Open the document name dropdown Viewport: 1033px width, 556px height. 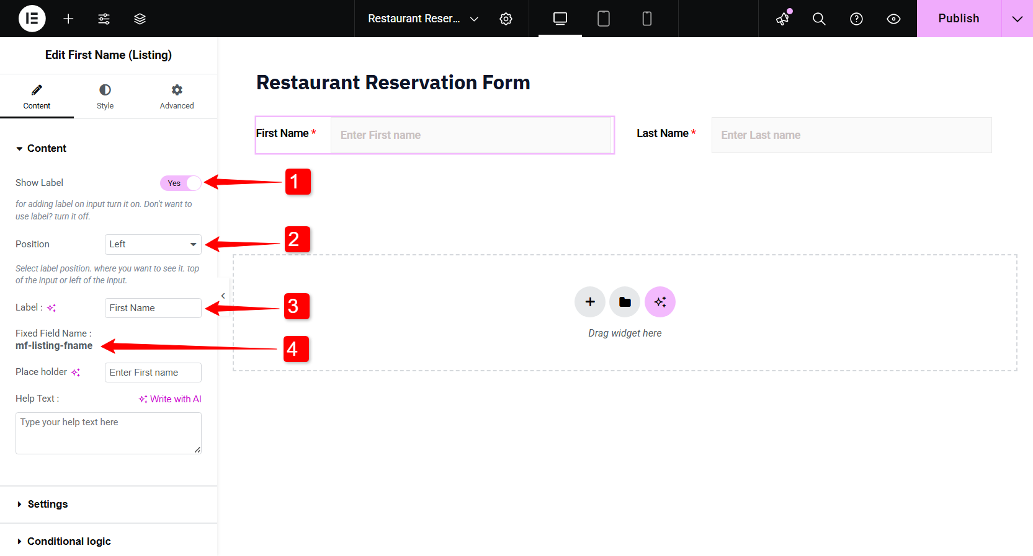423,19
